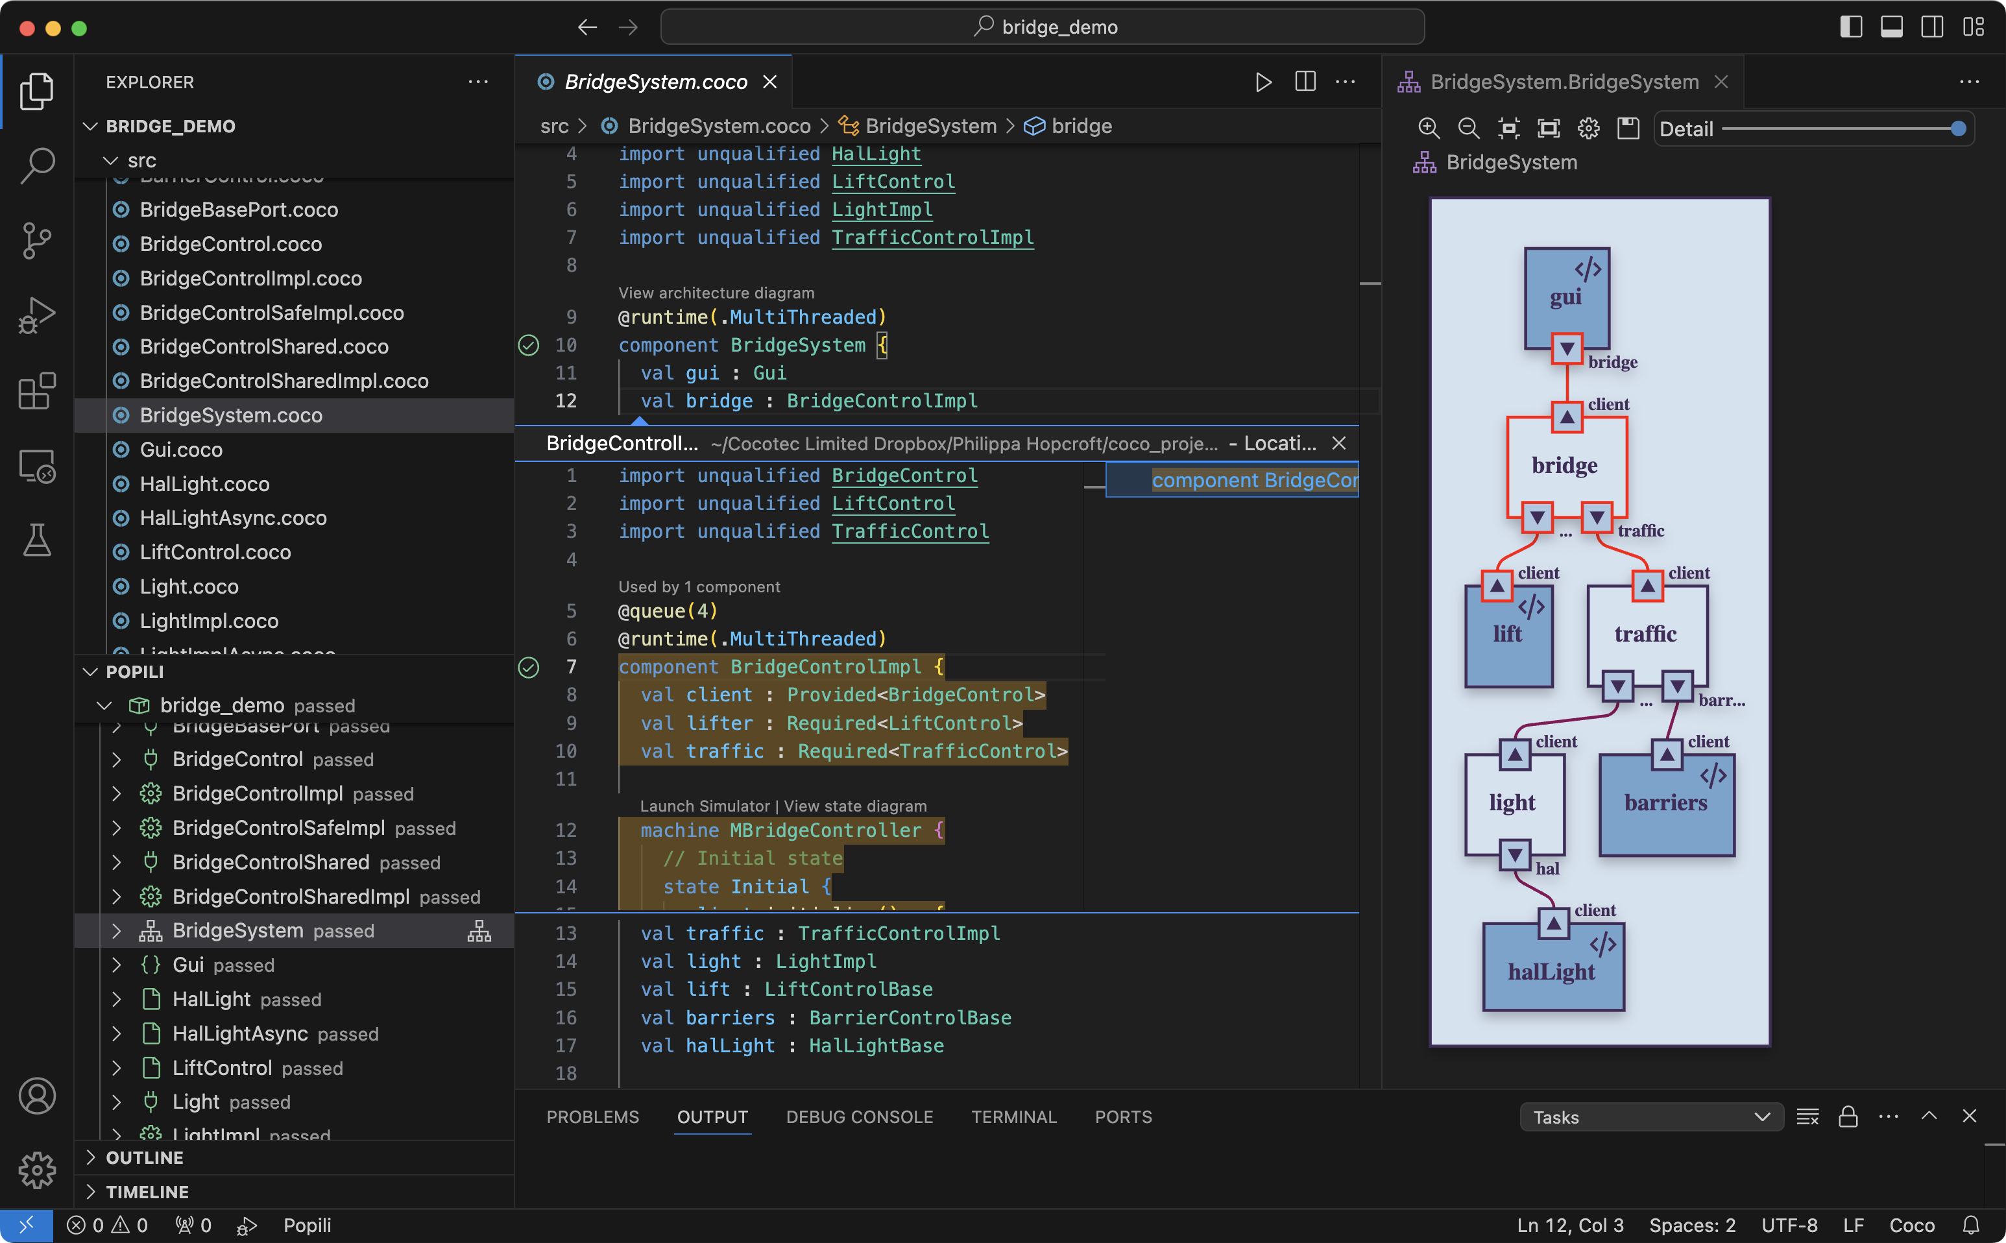Fit selection in diagram view
This screenshot has height=1243, width=2006.
pyautogui.click(x=1508, y=128)
